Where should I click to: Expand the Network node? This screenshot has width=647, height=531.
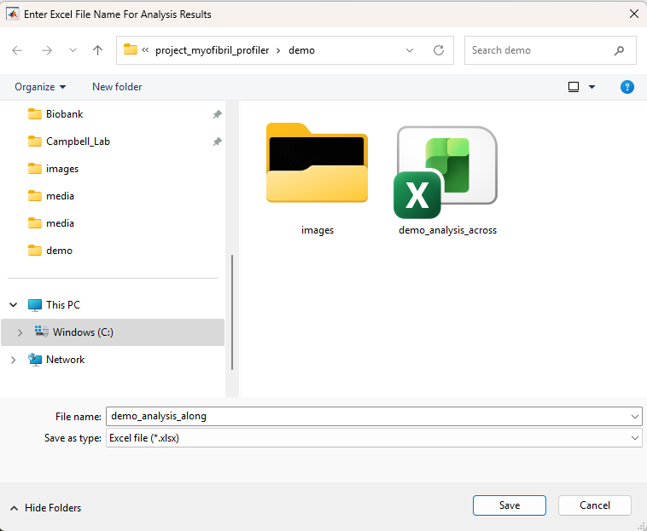tap(13, 360)
